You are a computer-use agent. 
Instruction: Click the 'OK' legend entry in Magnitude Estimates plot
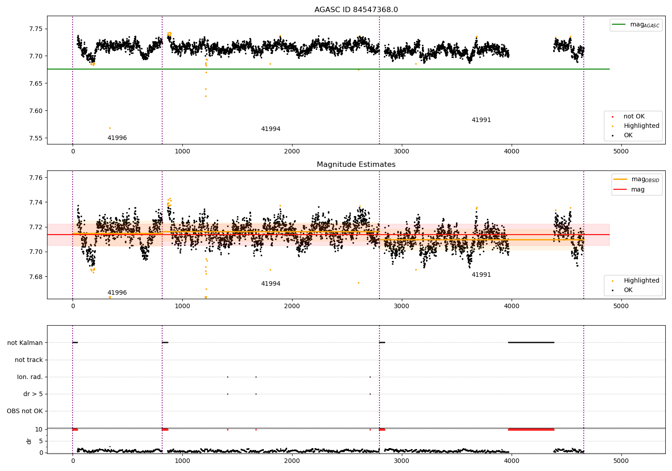628,290
